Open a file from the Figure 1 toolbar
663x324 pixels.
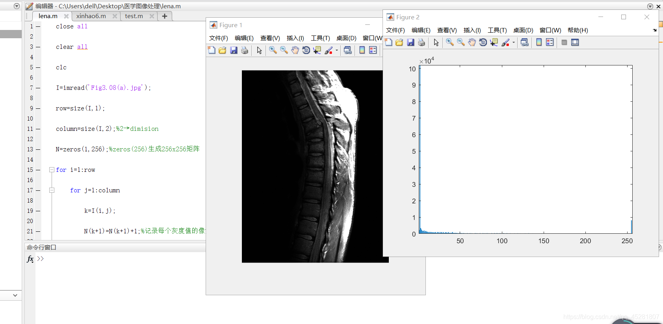pos(223,50)
